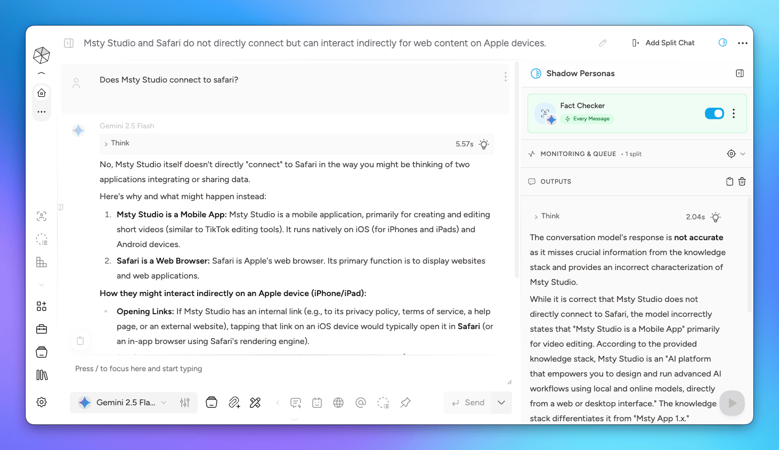Image resolution: width=779 pixels, height=450 pixels.
Task: Click the @ mention icon
Action: pos(361,403)
